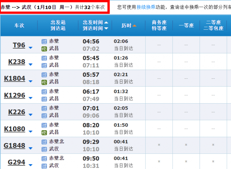Viewport: 231px width, 169px height.
Task: Click the pass-through icon beside 武昌 for K238
Action: point(44,65)
